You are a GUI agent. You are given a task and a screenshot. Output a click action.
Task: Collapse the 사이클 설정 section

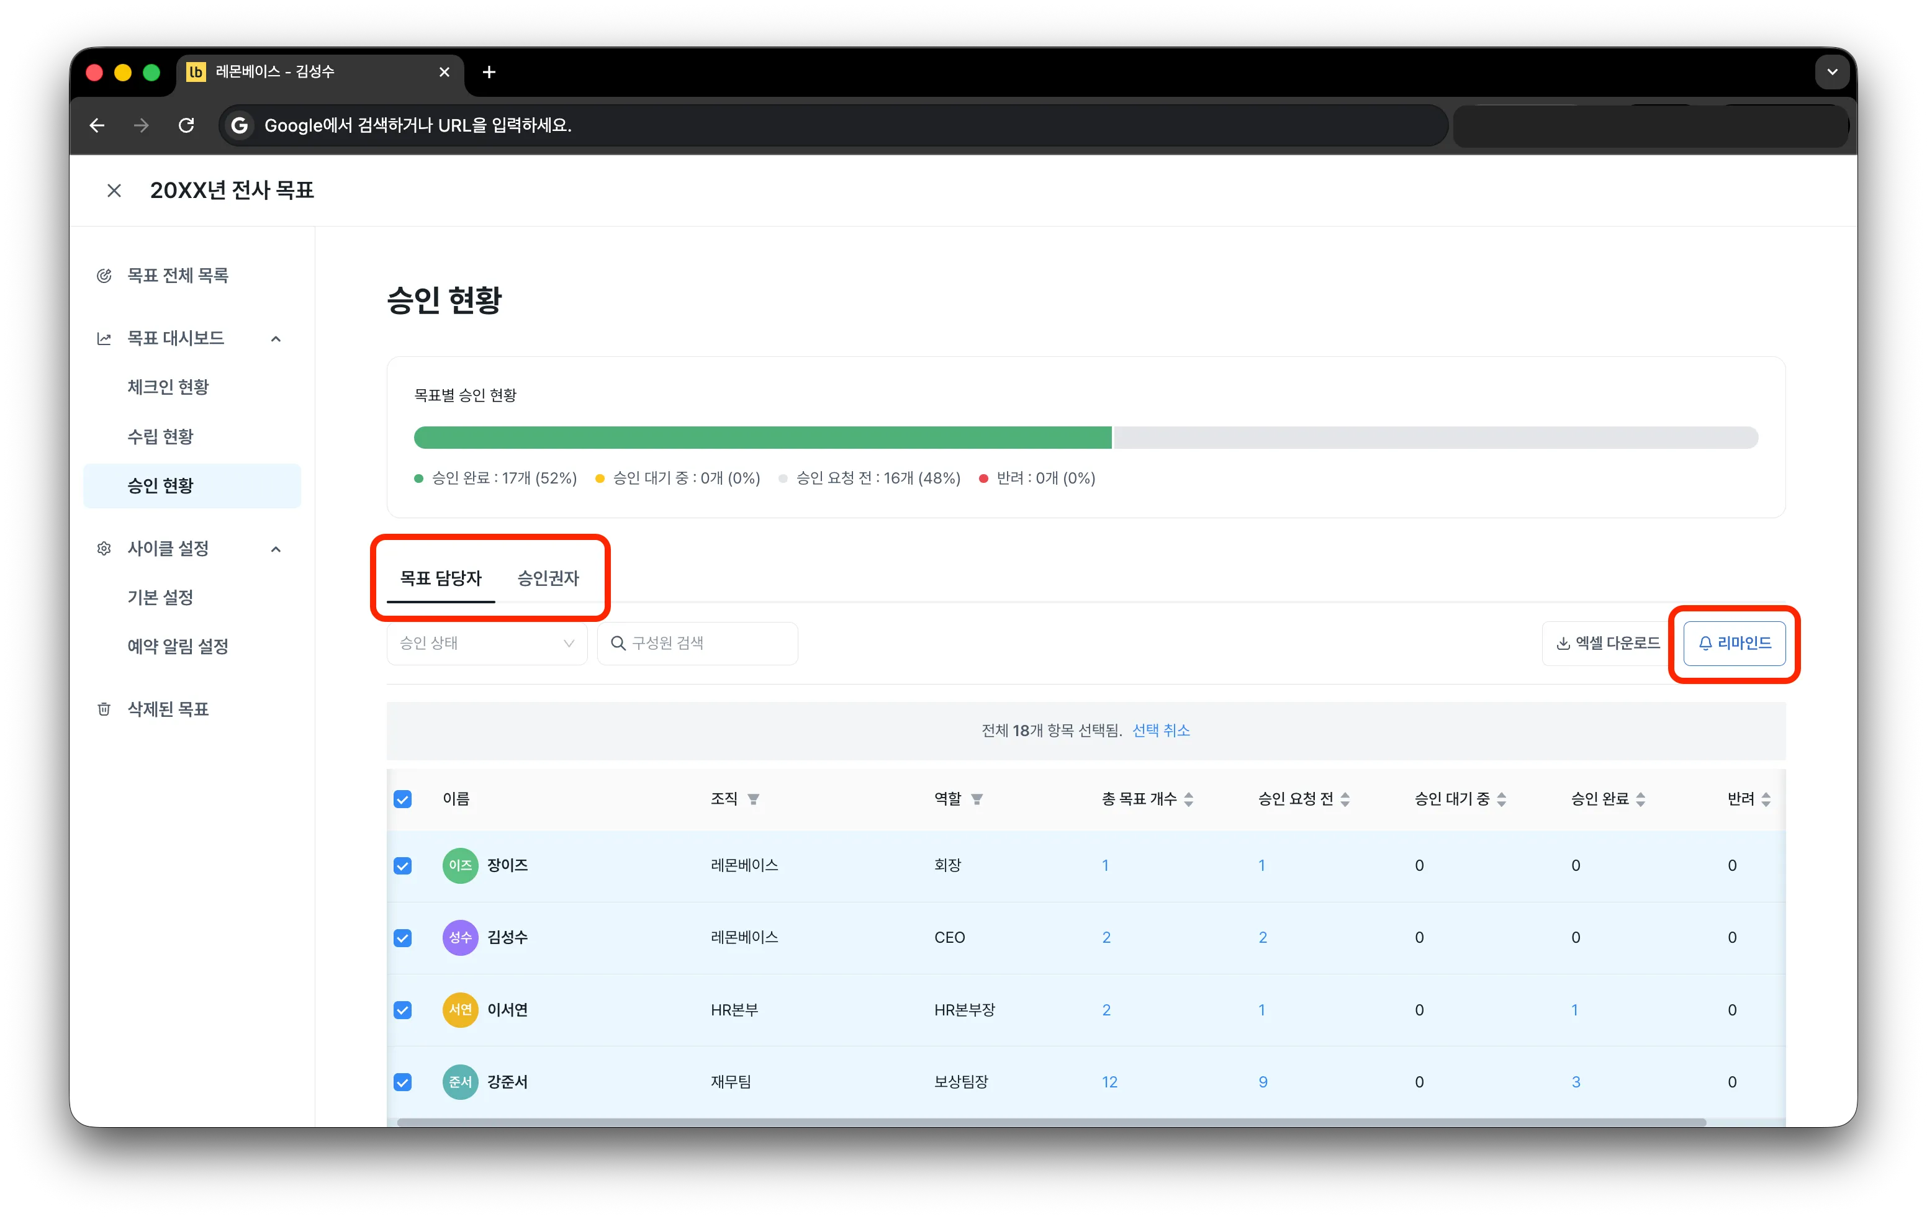pos(276,549)
